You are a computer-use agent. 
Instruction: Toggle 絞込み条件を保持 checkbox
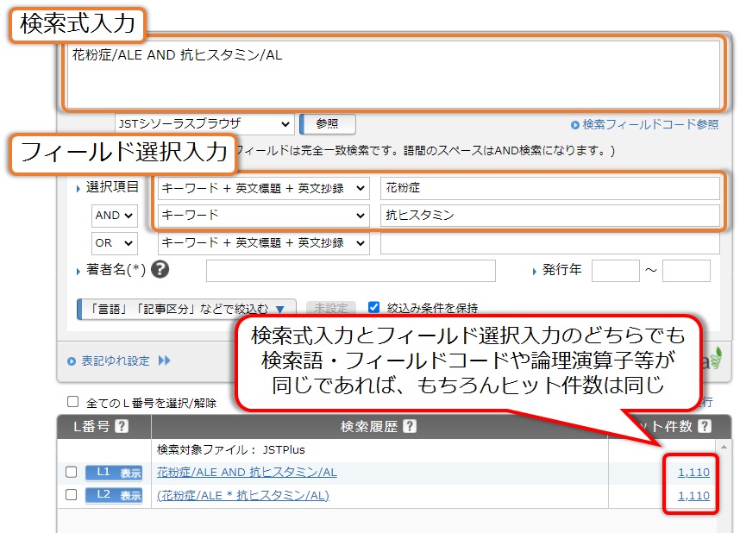point(374,307)
